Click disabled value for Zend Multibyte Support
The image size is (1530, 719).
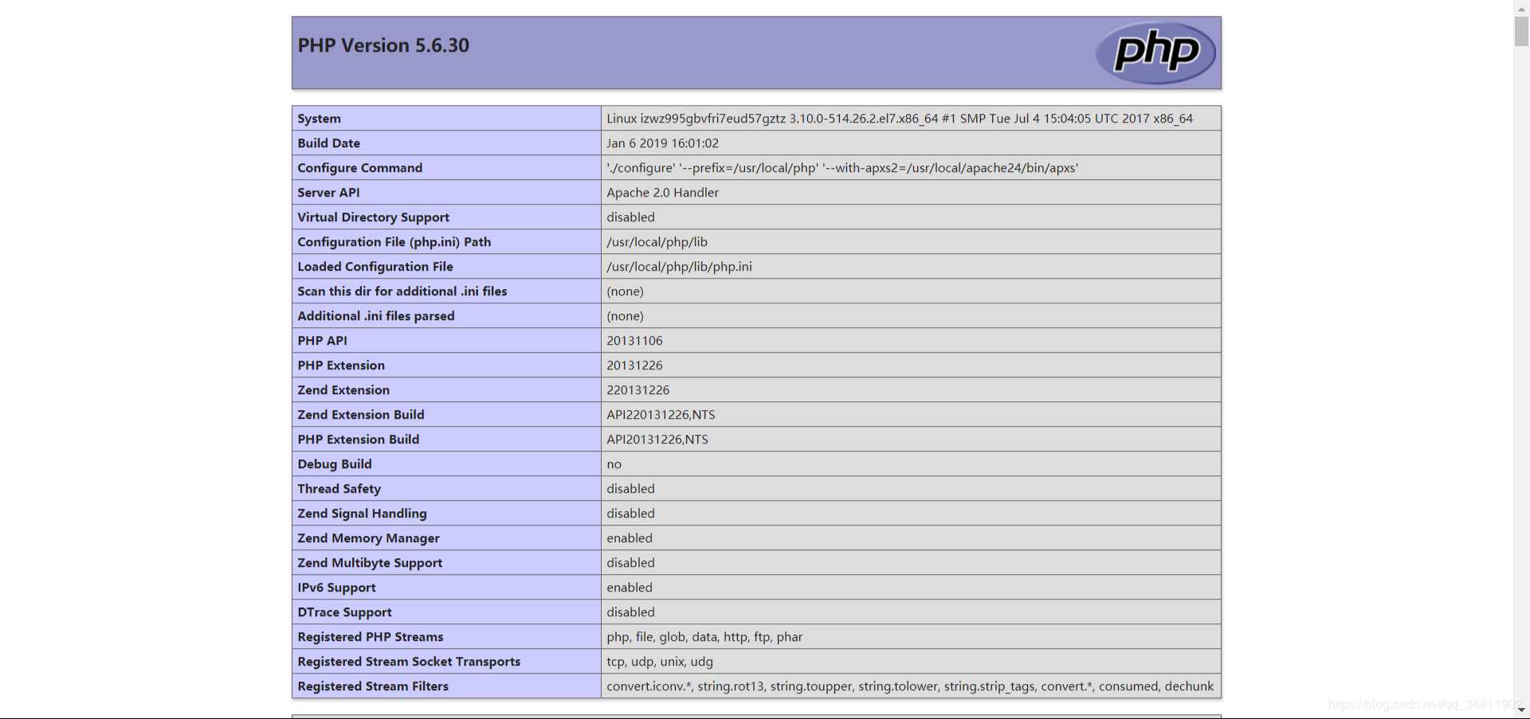click(630, 563)
